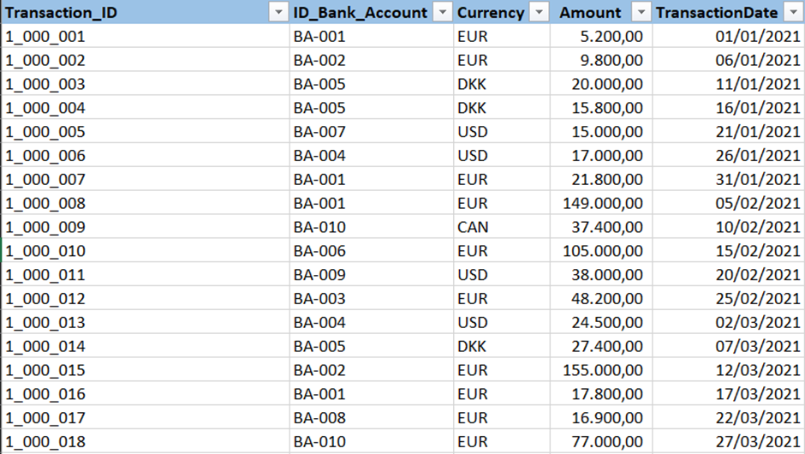Click the amount 38.000,00
Screen dimensions: 805x454
point(607,275)
